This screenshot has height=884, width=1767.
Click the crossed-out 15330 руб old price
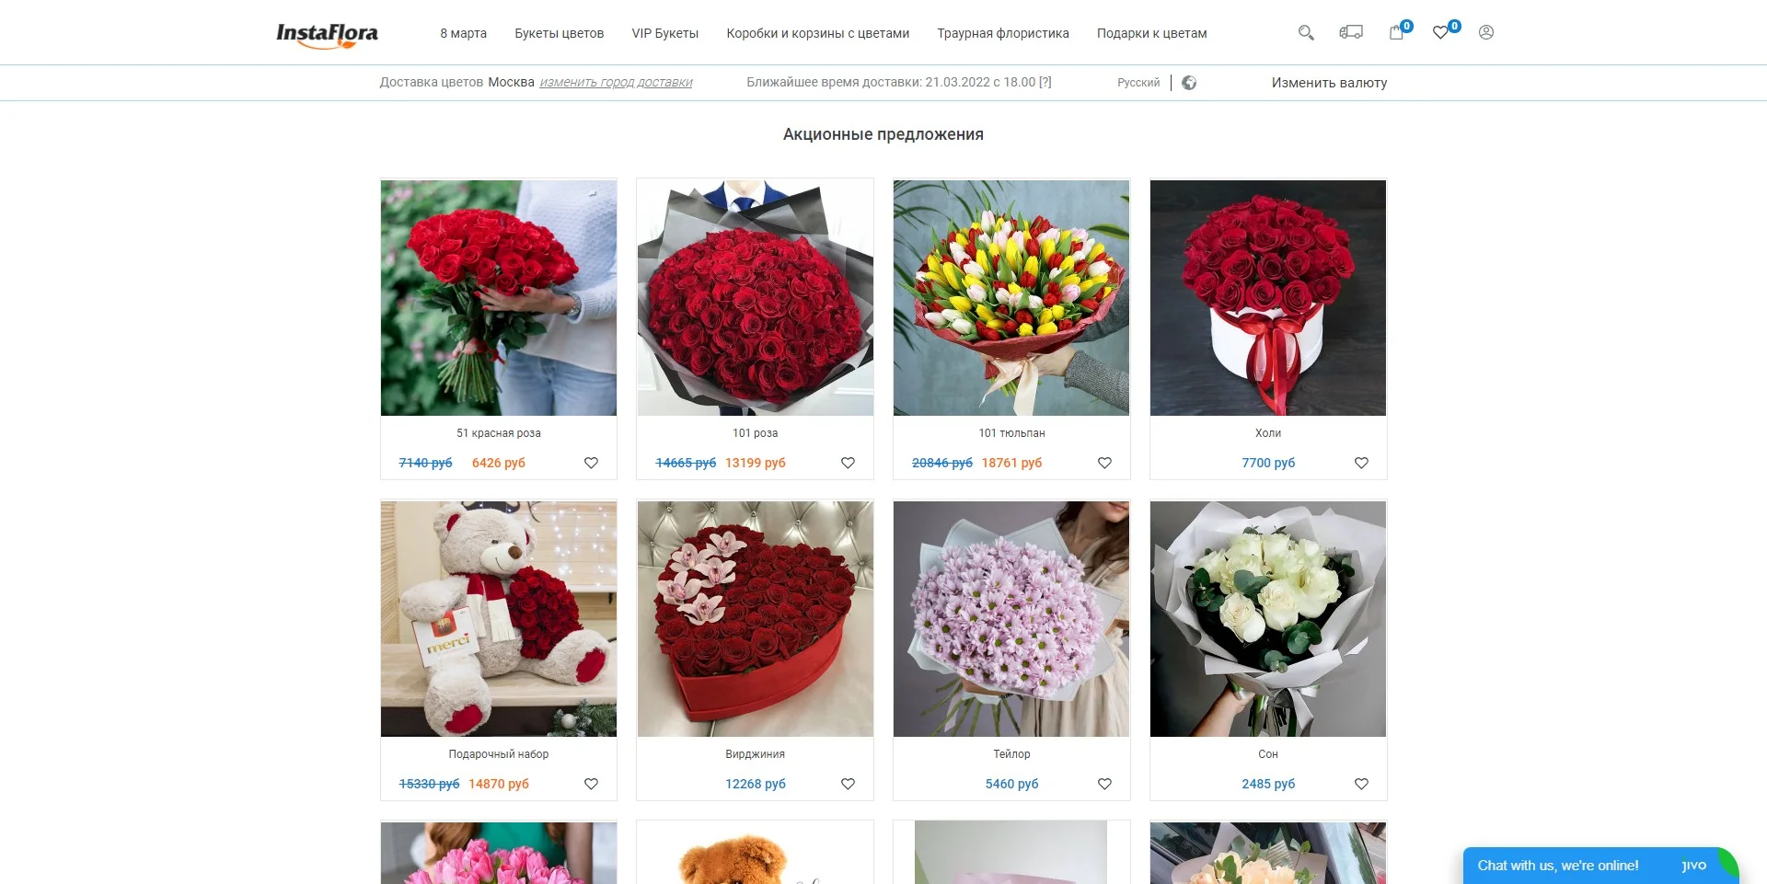[429, 784]
